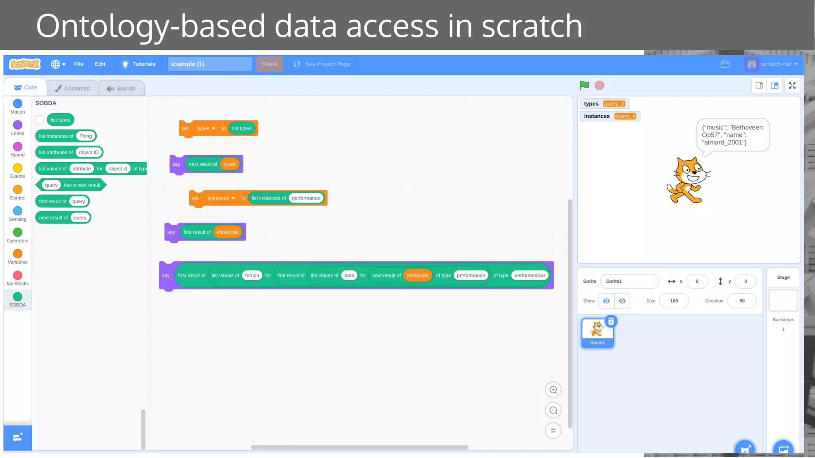
Task: Click the 'bars' field in the long say block
Action: tap(349, 275)
